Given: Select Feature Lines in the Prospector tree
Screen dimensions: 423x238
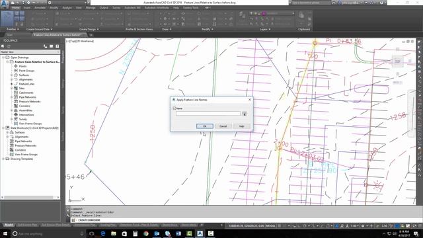Looking at the screenshot, I should coord(26,84).
